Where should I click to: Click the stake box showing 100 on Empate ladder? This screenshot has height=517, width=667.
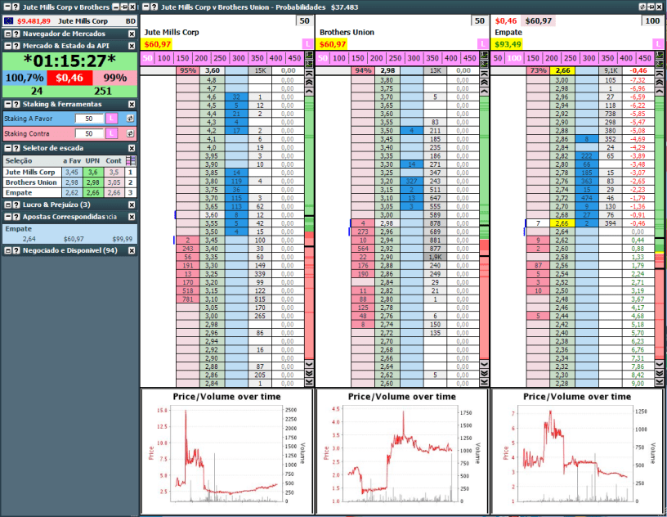pos(652,21)
